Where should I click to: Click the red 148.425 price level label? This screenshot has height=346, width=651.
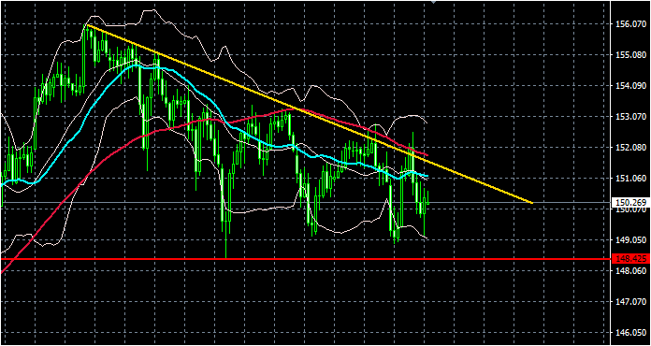(629, 259)
